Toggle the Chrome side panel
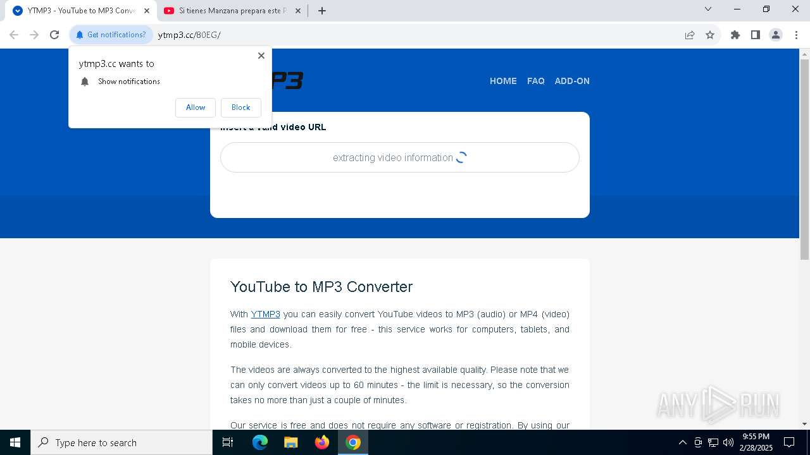The image size is (810, 455). [756, 35]
